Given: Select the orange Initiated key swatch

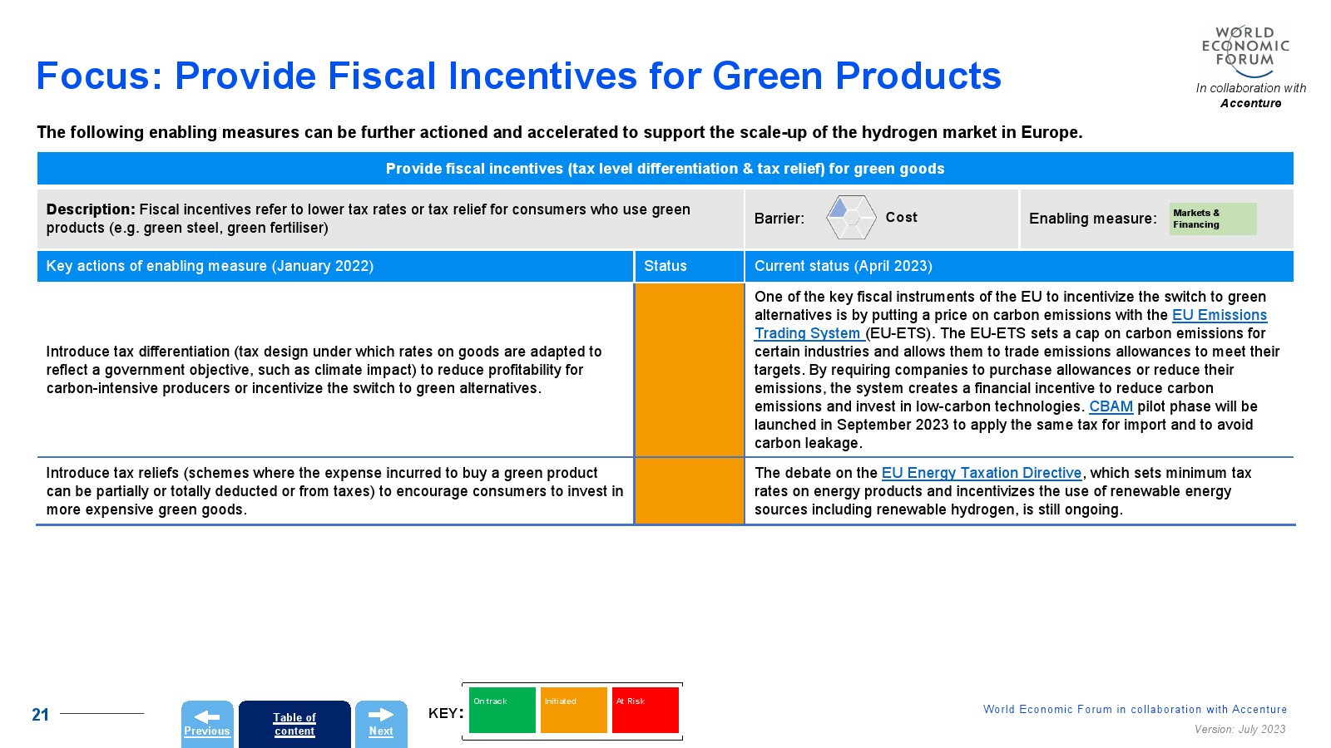Looking at the screenshot, I should [573, 711].
